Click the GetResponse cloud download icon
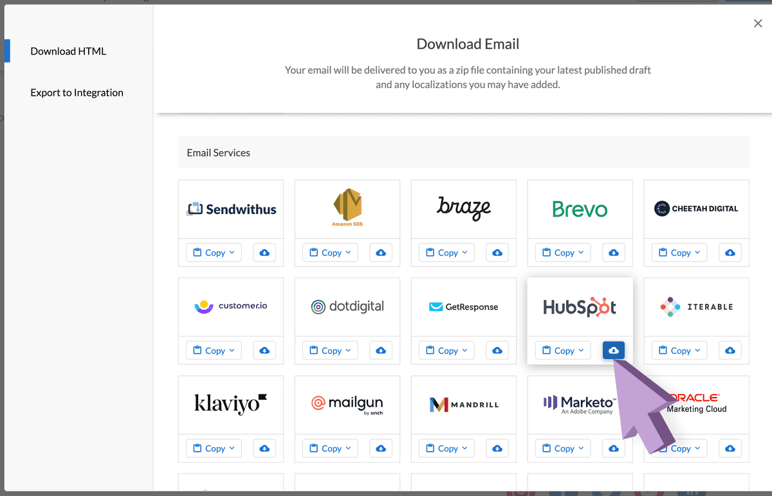 [x=497, y=350]
